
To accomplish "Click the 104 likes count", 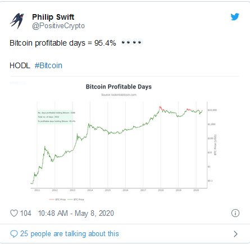I will pyautogui.click(x=25, y=213).
